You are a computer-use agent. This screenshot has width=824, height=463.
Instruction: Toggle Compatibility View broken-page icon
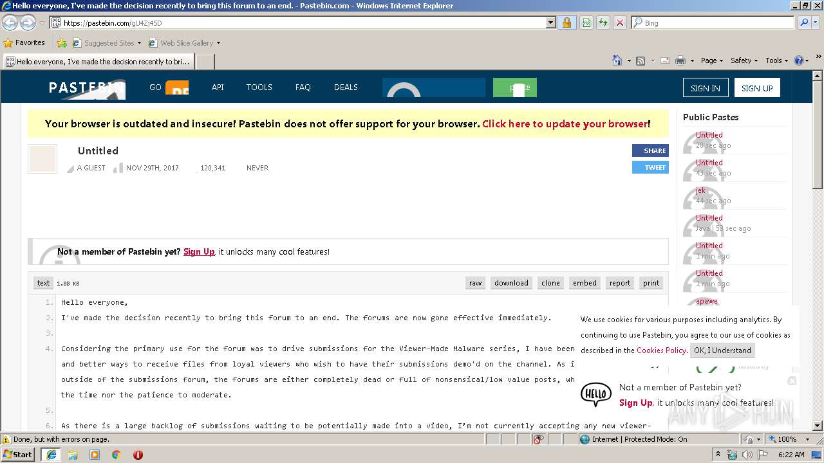coord(586,23)
